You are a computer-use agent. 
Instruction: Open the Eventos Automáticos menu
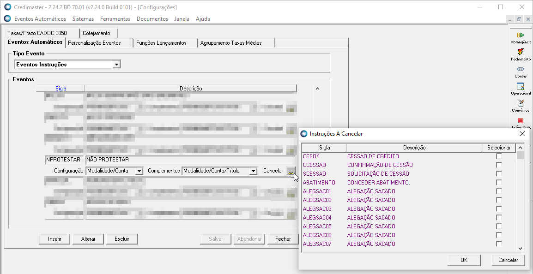pos(40,18)
